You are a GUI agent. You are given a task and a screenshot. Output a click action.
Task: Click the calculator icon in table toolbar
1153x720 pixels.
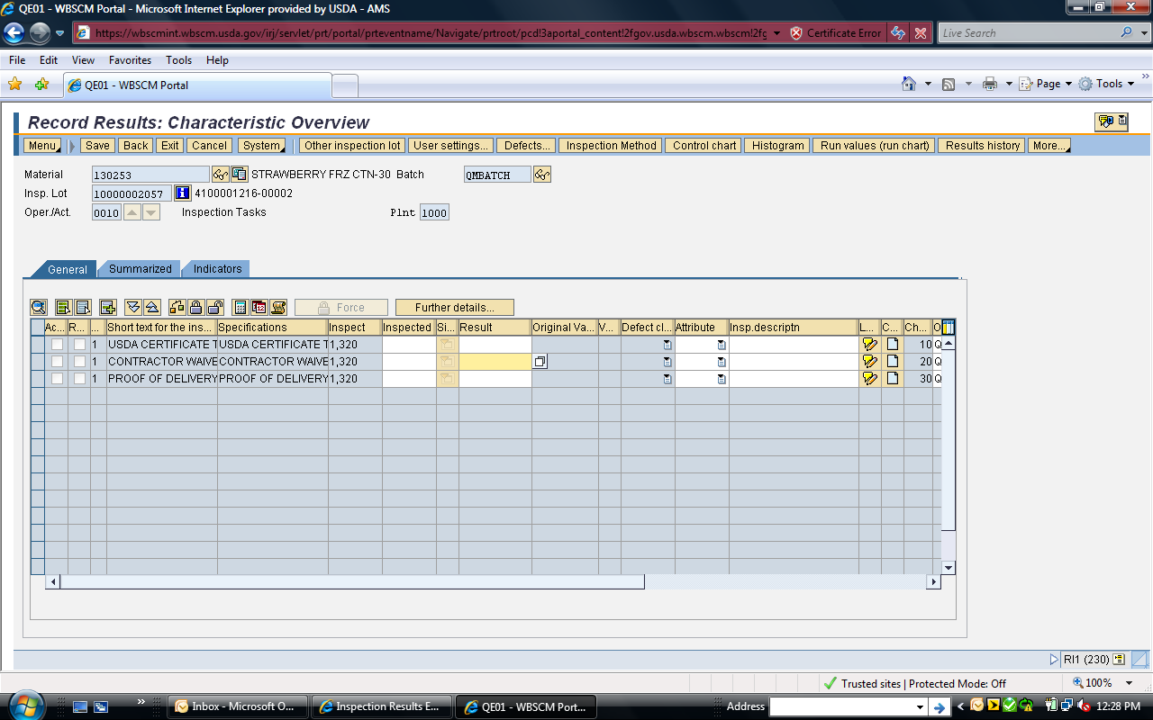point(240,307)
